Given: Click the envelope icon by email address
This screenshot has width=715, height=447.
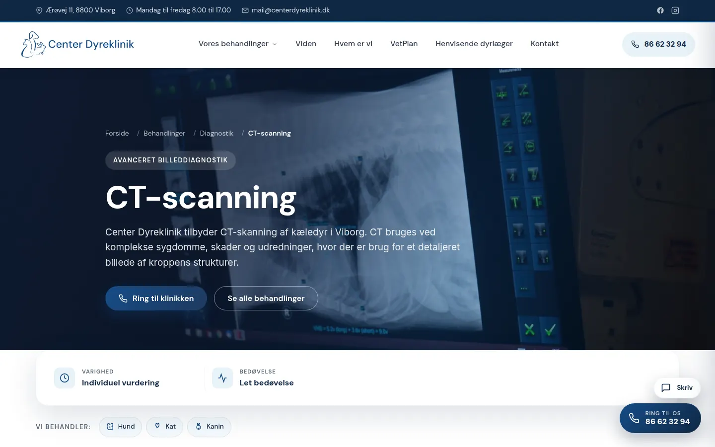Looking at the screenshot, I should 245,10.
